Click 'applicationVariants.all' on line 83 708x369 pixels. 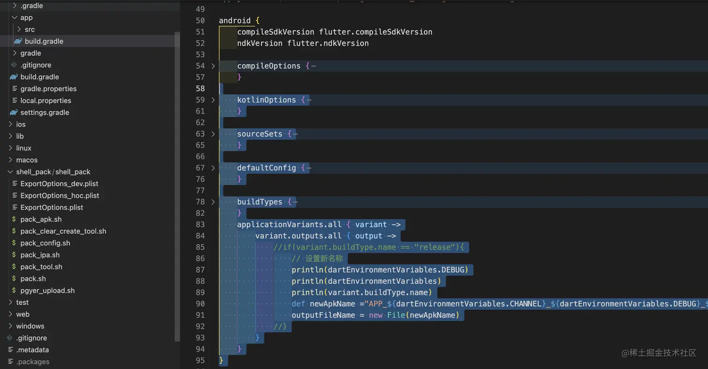point(289,224)
